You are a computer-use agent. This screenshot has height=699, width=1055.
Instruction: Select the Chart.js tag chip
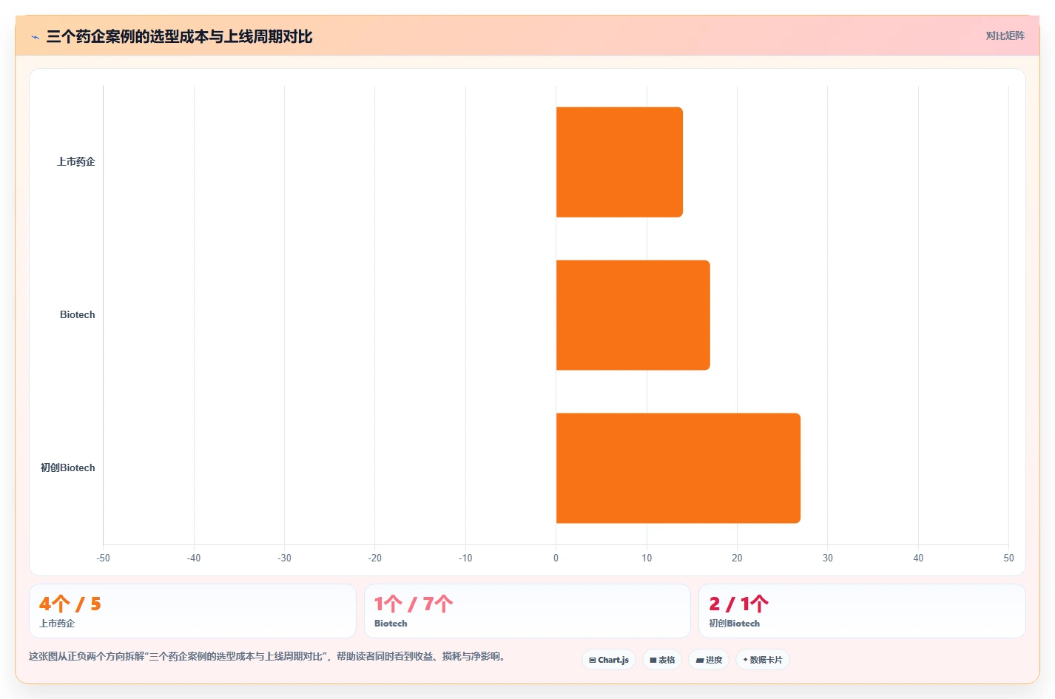pos(609,660)
